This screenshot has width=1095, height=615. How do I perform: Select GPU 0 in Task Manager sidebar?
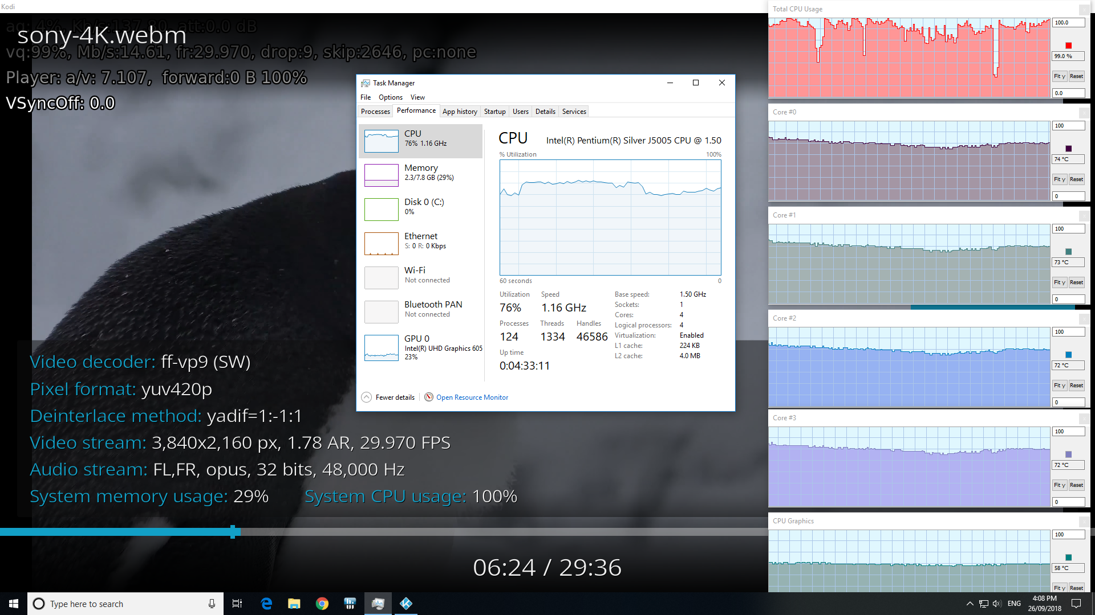click(x=421, y=347)
